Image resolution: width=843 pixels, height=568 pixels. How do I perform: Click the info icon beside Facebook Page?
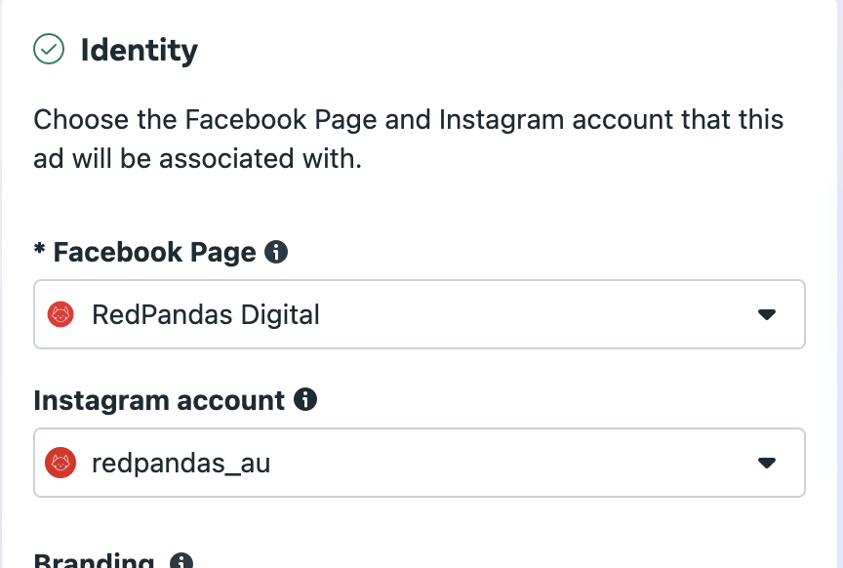(277, 253)
